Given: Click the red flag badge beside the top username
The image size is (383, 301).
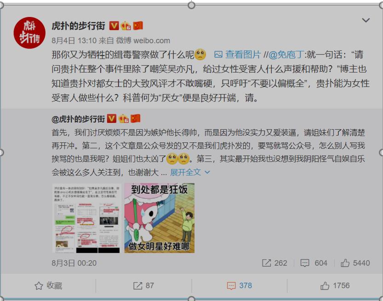Looking at the screenshot, I should (x=138, y=26).
